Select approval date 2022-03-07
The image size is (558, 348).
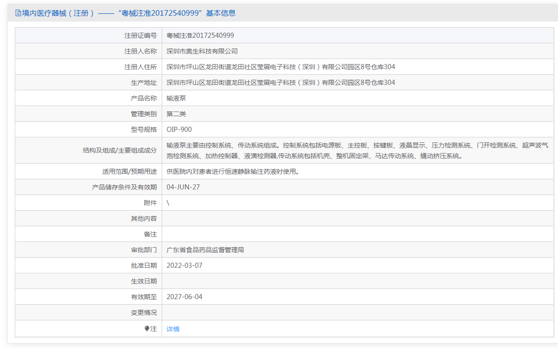[x=184, y=265]
